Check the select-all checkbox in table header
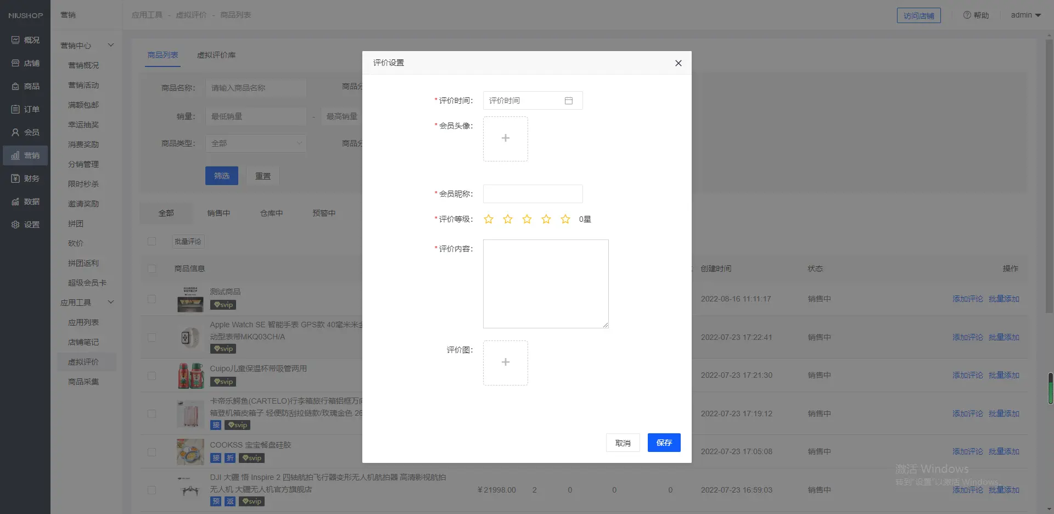This screenshot has height=514, width=1054. [152, 269]
